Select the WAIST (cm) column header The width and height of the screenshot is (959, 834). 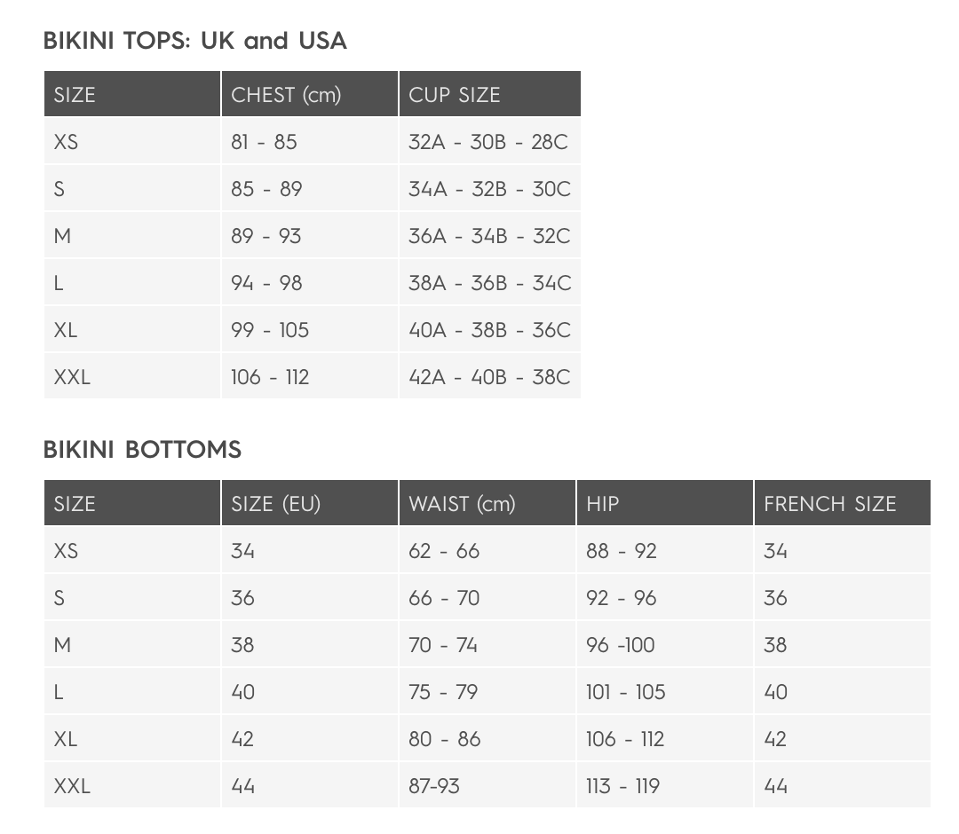462,504
